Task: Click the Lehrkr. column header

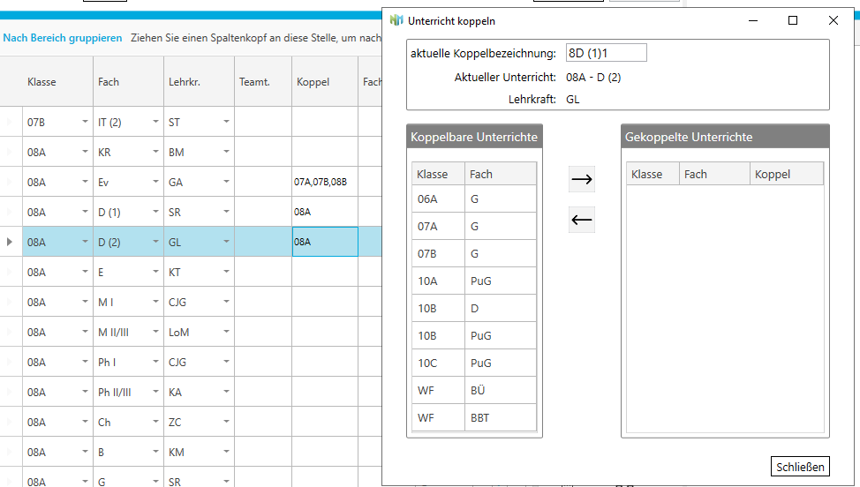Action: pos(185,82)
